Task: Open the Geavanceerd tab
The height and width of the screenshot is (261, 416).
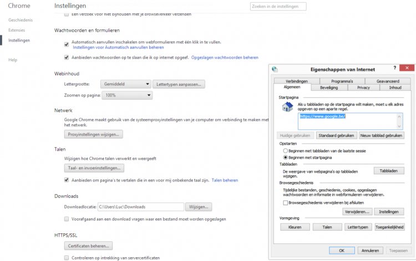Action: click(x=387, y=81)
